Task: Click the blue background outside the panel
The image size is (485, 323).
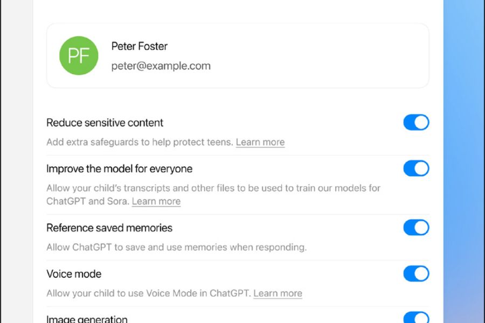Action: 463,161
